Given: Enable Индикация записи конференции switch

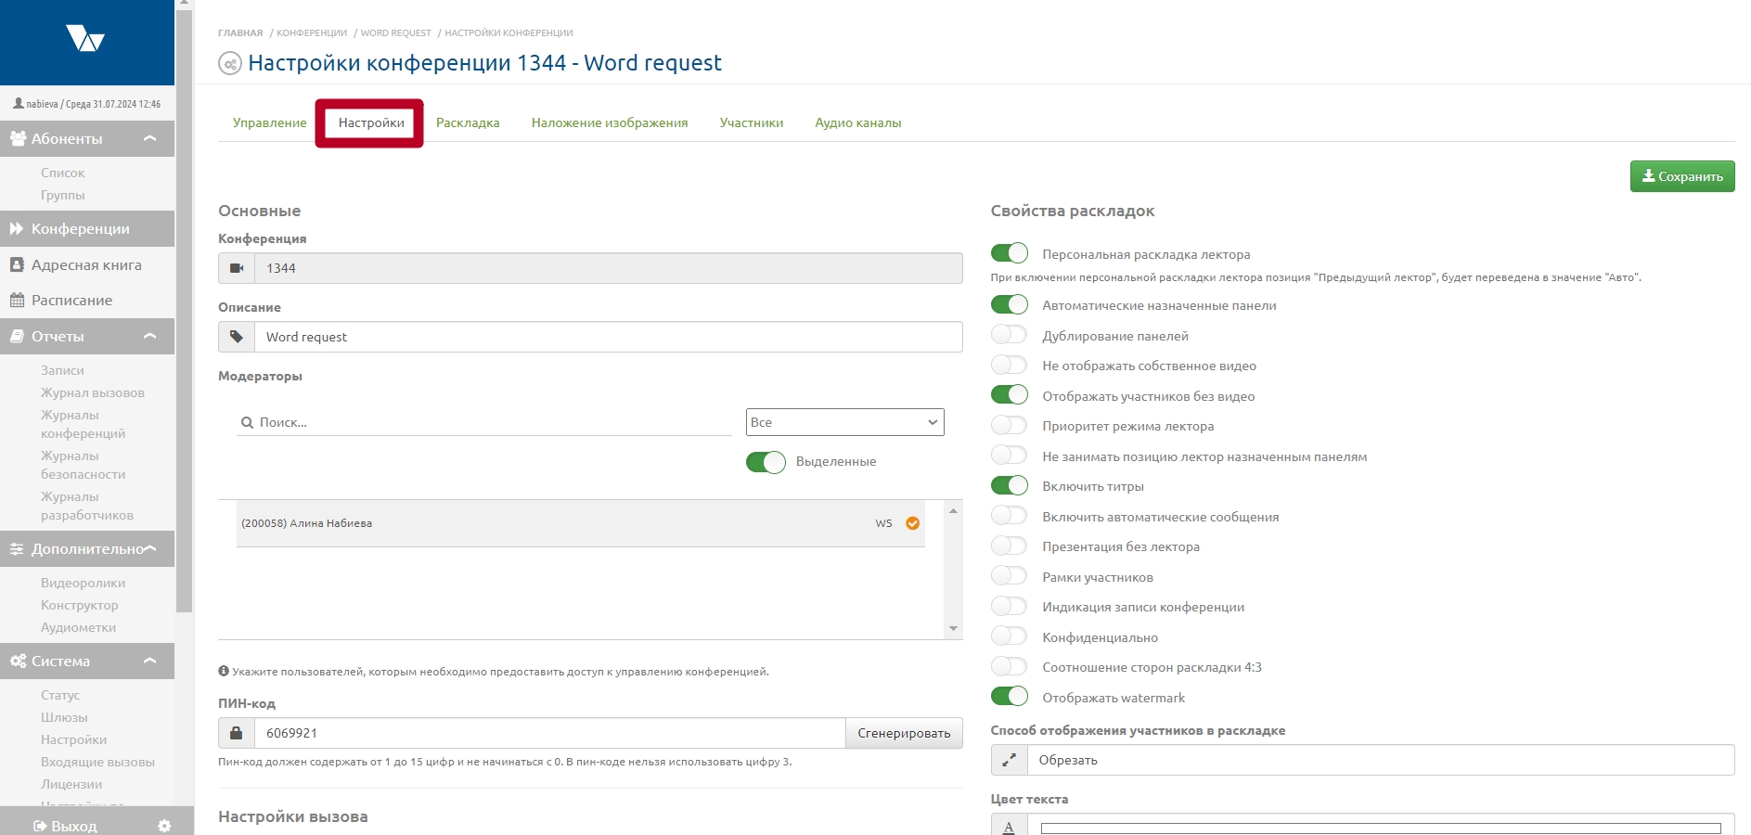Looking at the screenshot, I should [1010, 606].
